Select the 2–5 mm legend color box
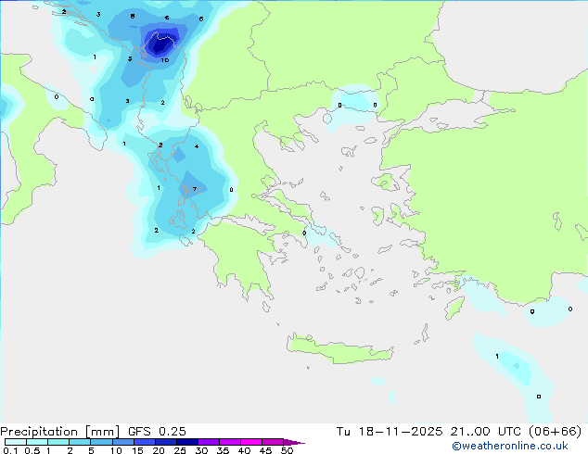The width and height of the screenshot is (588, 454). point(80,442)
